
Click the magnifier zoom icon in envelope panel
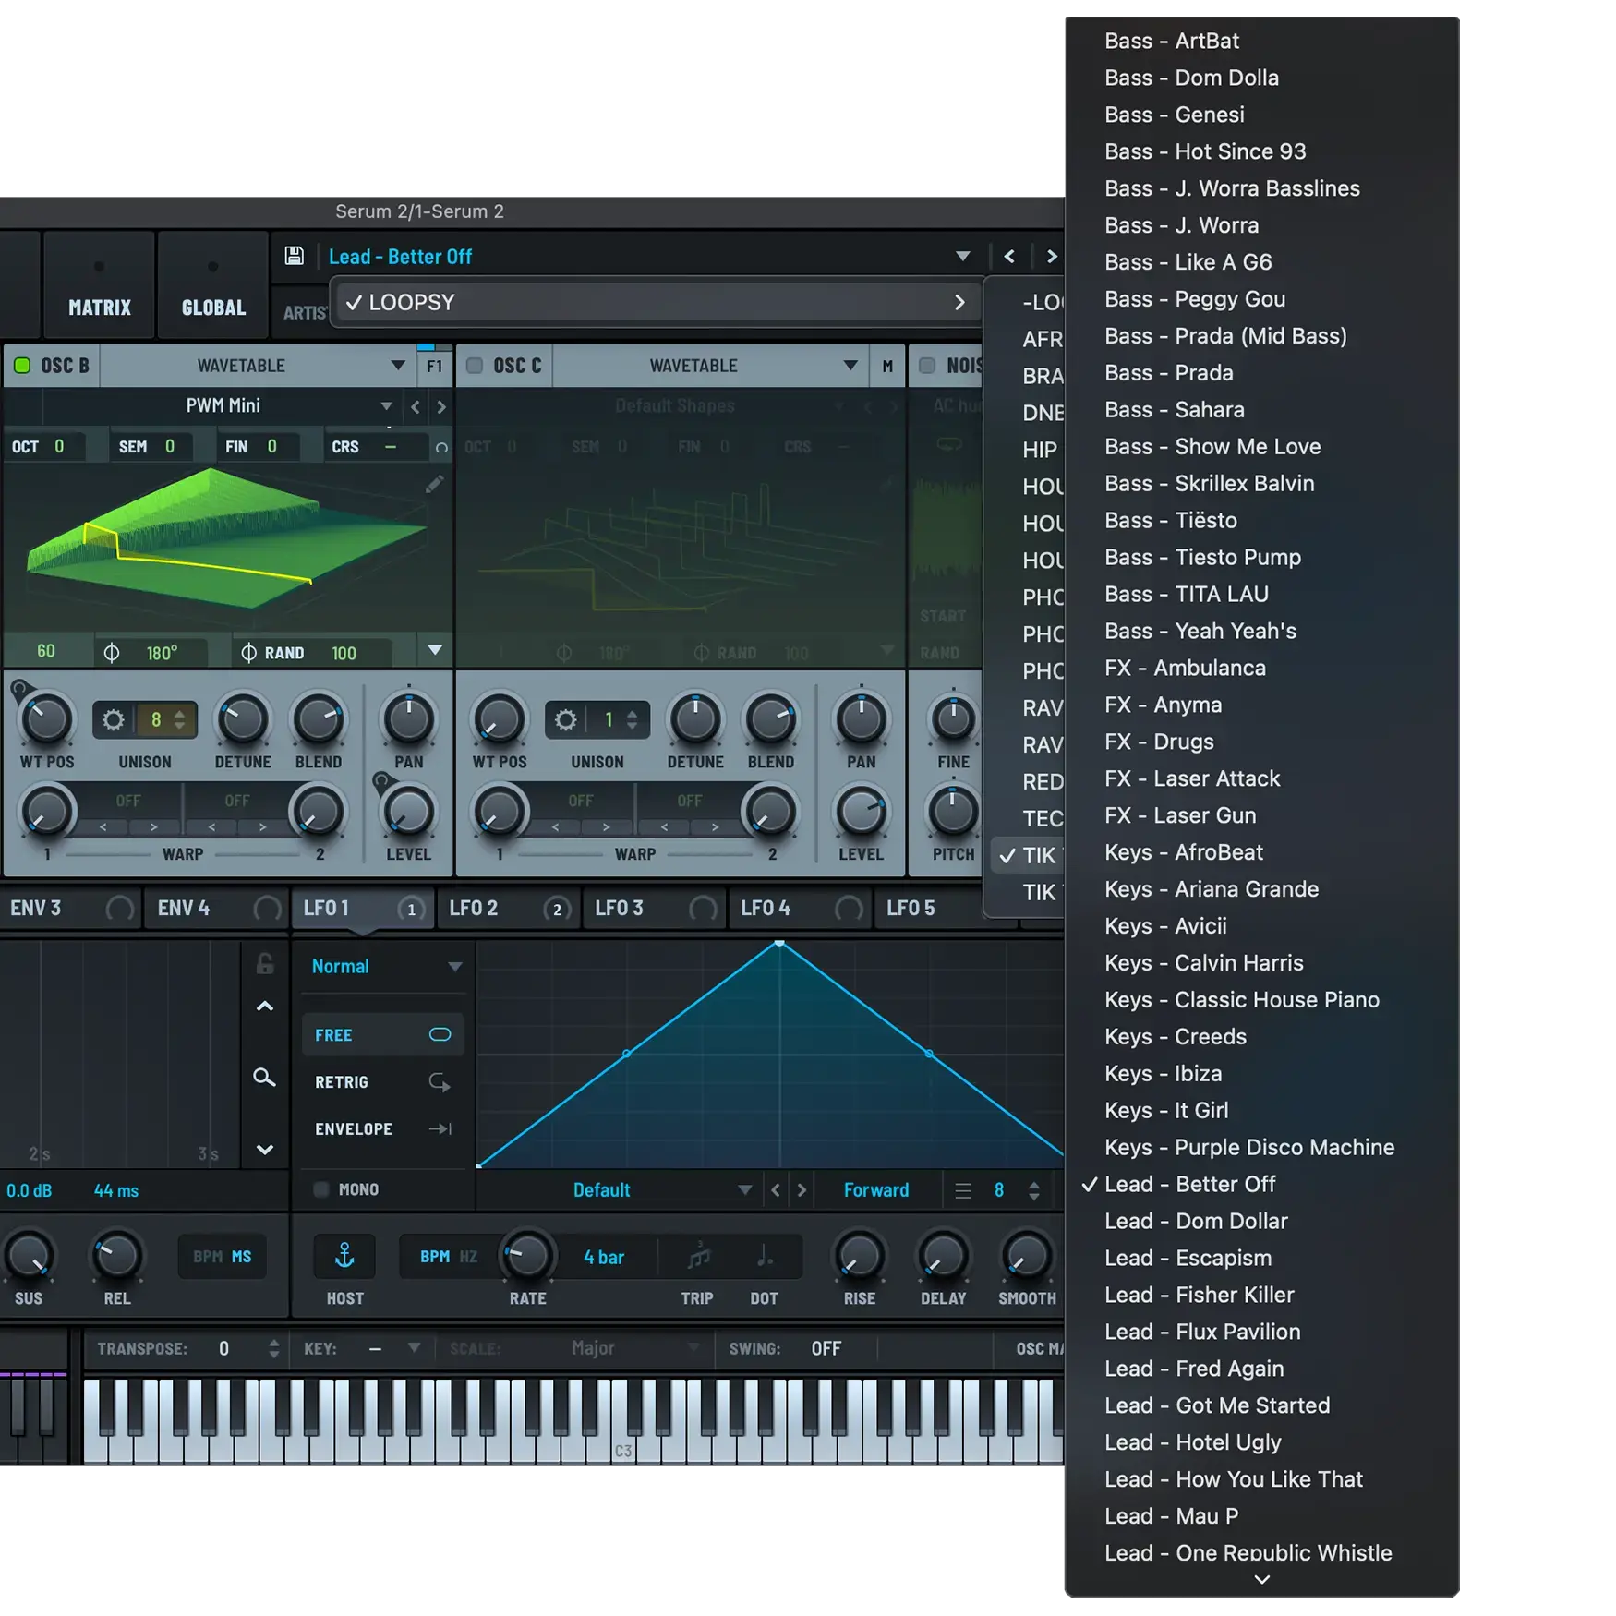(264, 1078)
